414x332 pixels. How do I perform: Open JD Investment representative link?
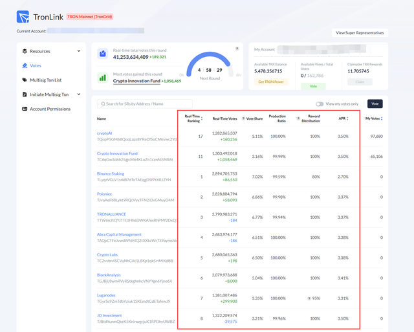tap(109, 316)
